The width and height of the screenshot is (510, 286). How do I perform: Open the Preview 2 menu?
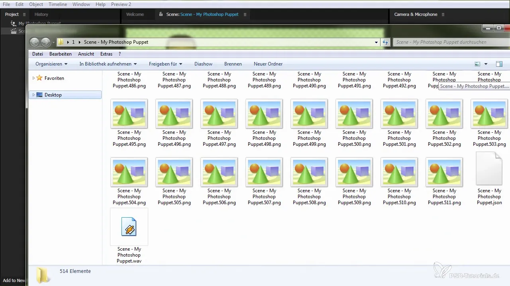pos(121,4)
